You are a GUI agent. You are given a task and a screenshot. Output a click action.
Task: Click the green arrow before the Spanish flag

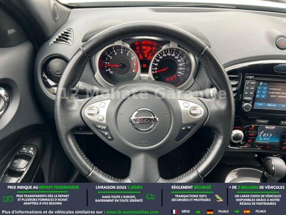237,211
